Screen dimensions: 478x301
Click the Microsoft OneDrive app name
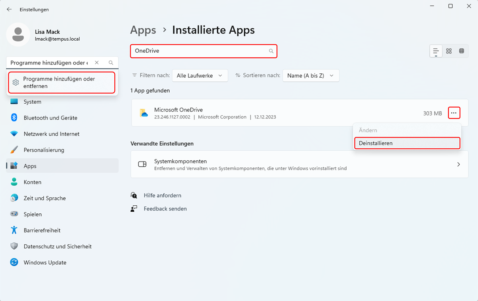[178, 110]
